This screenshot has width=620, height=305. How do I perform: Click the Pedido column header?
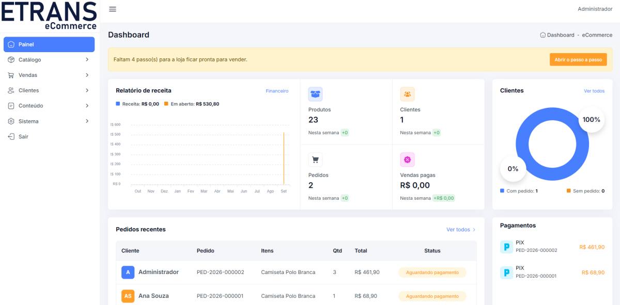[206, 251]
